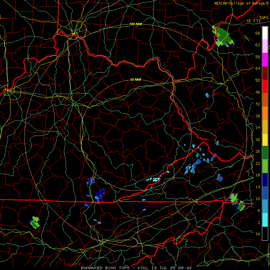
Task: Click the TOPS legend title
Action: pos(264,18)
